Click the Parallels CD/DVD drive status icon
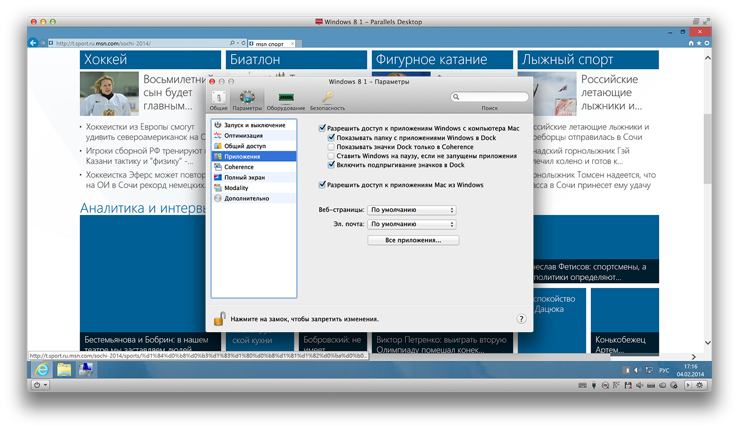This screenshot has width=739, height=430. click(605, 386)
